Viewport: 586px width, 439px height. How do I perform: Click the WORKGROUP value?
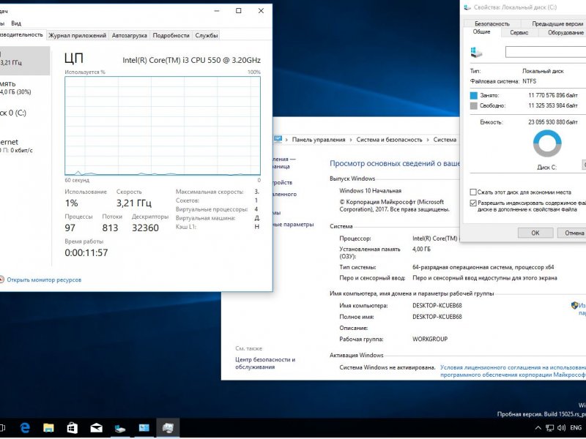pyautogui.click(x=430, y=339)
